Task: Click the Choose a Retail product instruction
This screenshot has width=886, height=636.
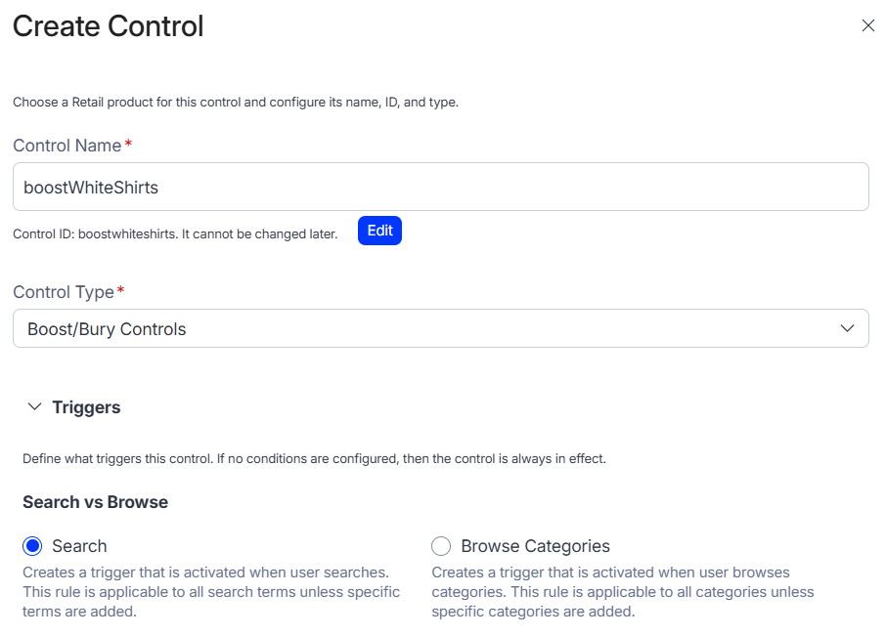Action: (x=235, y=102)
